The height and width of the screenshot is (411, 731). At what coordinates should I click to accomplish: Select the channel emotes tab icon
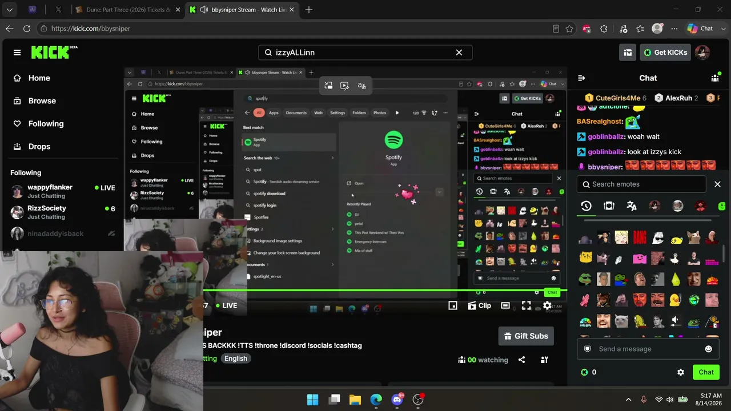609,206
